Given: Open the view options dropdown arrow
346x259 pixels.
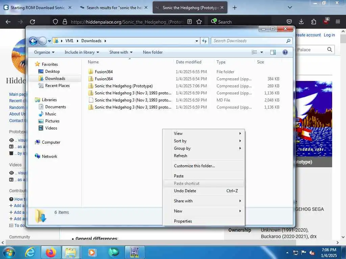Looking at the screenshot, I should [x=262, y=52].
